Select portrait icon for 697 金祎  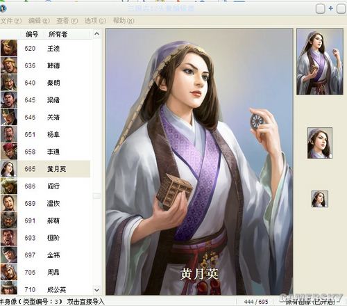click(x=9, y=255)
